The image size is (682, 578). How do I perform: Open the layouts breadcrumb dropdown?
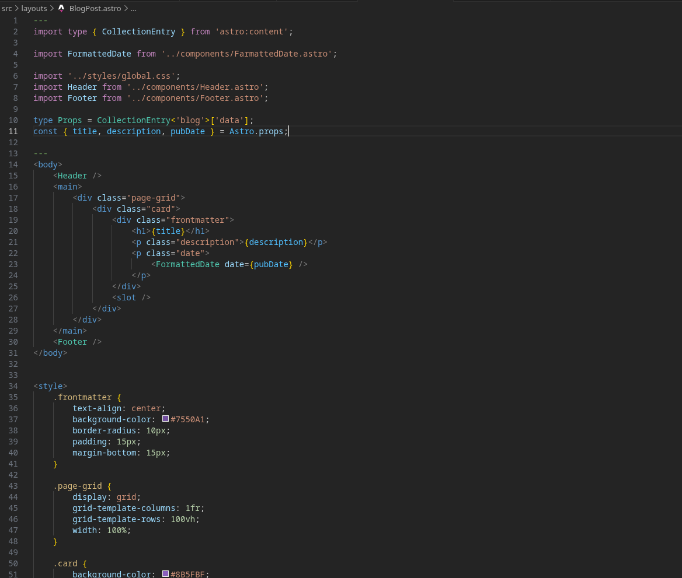(x=34, y=9)
